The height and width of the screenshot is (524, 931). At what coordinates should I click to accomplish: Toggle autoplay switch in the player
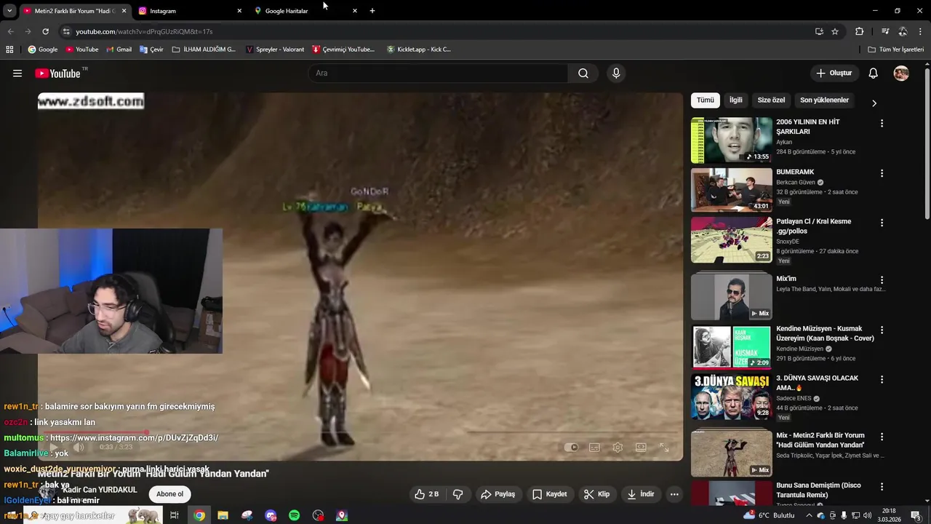click(x=572, y=448)
